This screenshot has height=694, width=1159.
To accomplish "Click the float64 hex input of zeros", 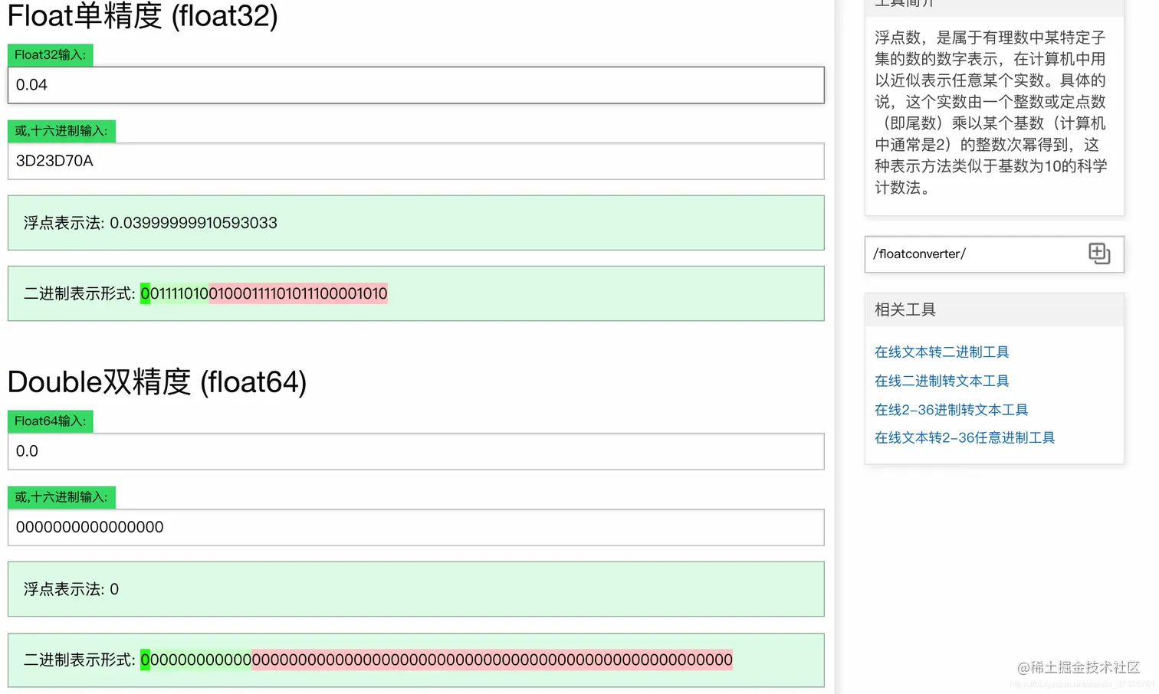I will tap(416, 527).
